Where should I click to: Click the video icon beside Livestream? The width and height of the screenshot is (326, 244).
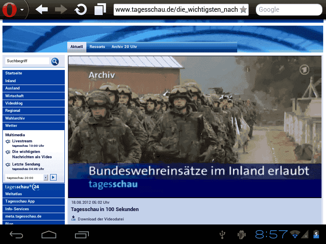pyautogui.click(x=8, y=142)
